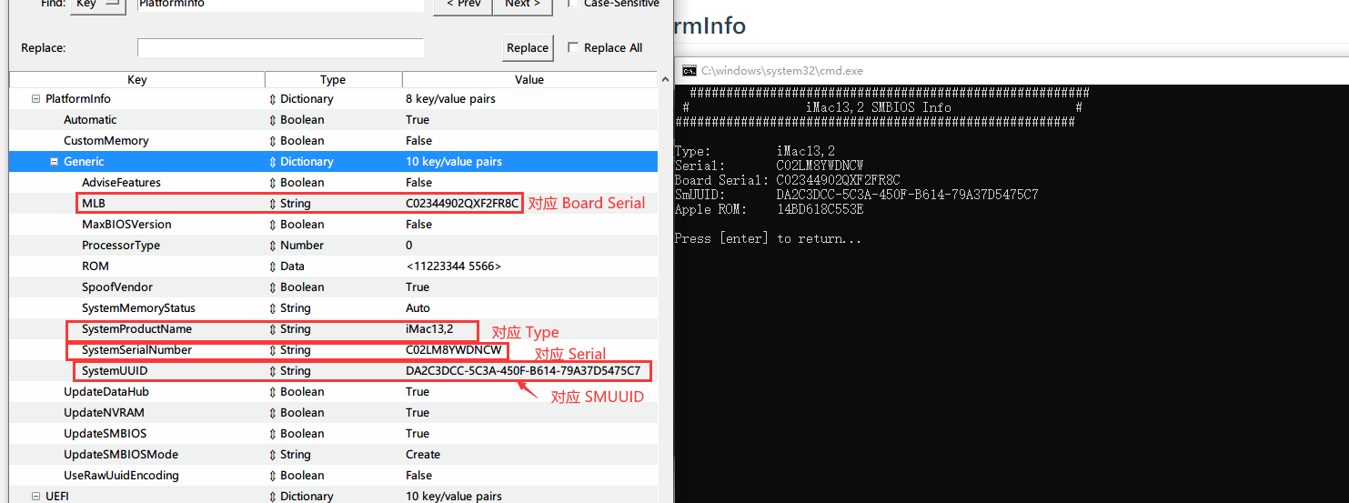
Task: Click type arrows for Automatic Boolean row
Action: (272, 120)
